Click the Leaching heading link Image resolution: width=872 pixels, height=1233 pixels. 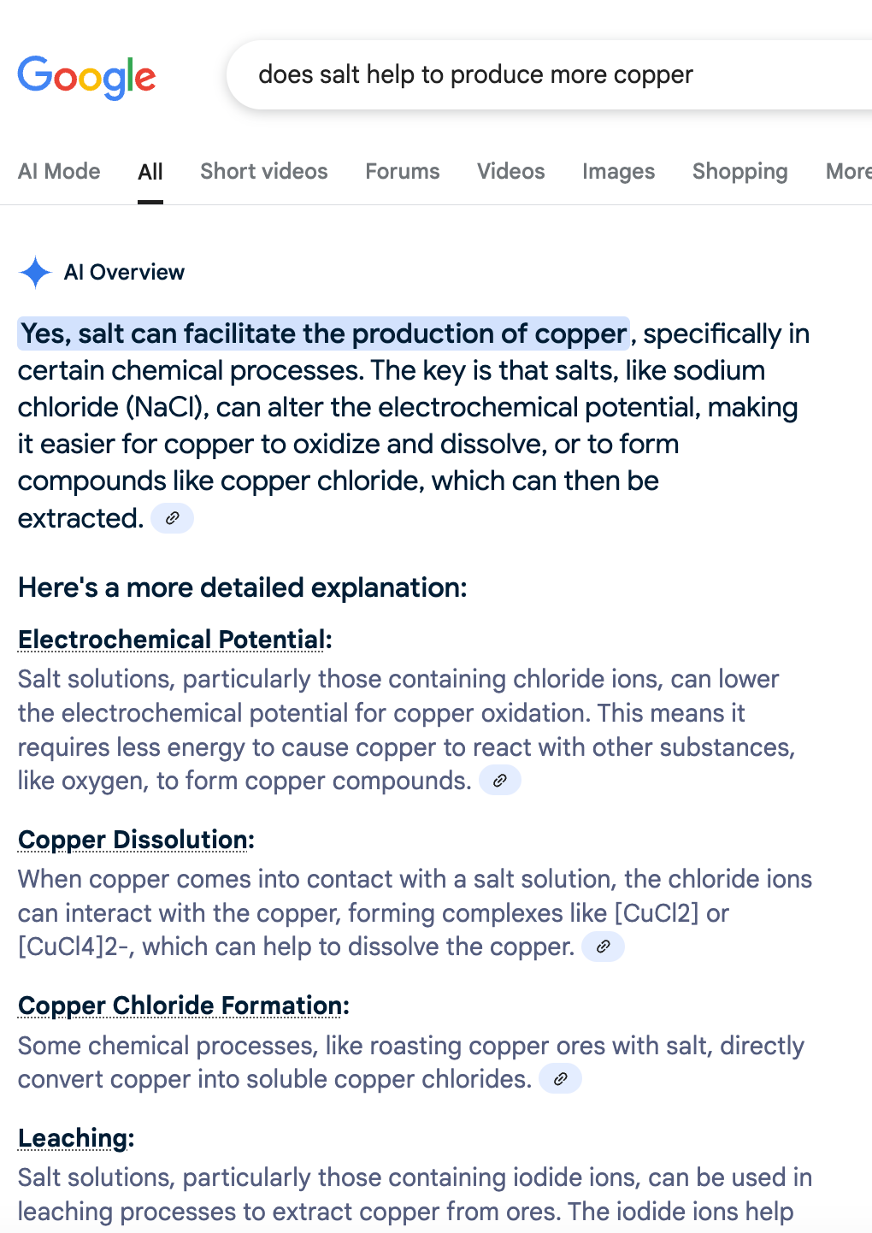click(74, 1138)
